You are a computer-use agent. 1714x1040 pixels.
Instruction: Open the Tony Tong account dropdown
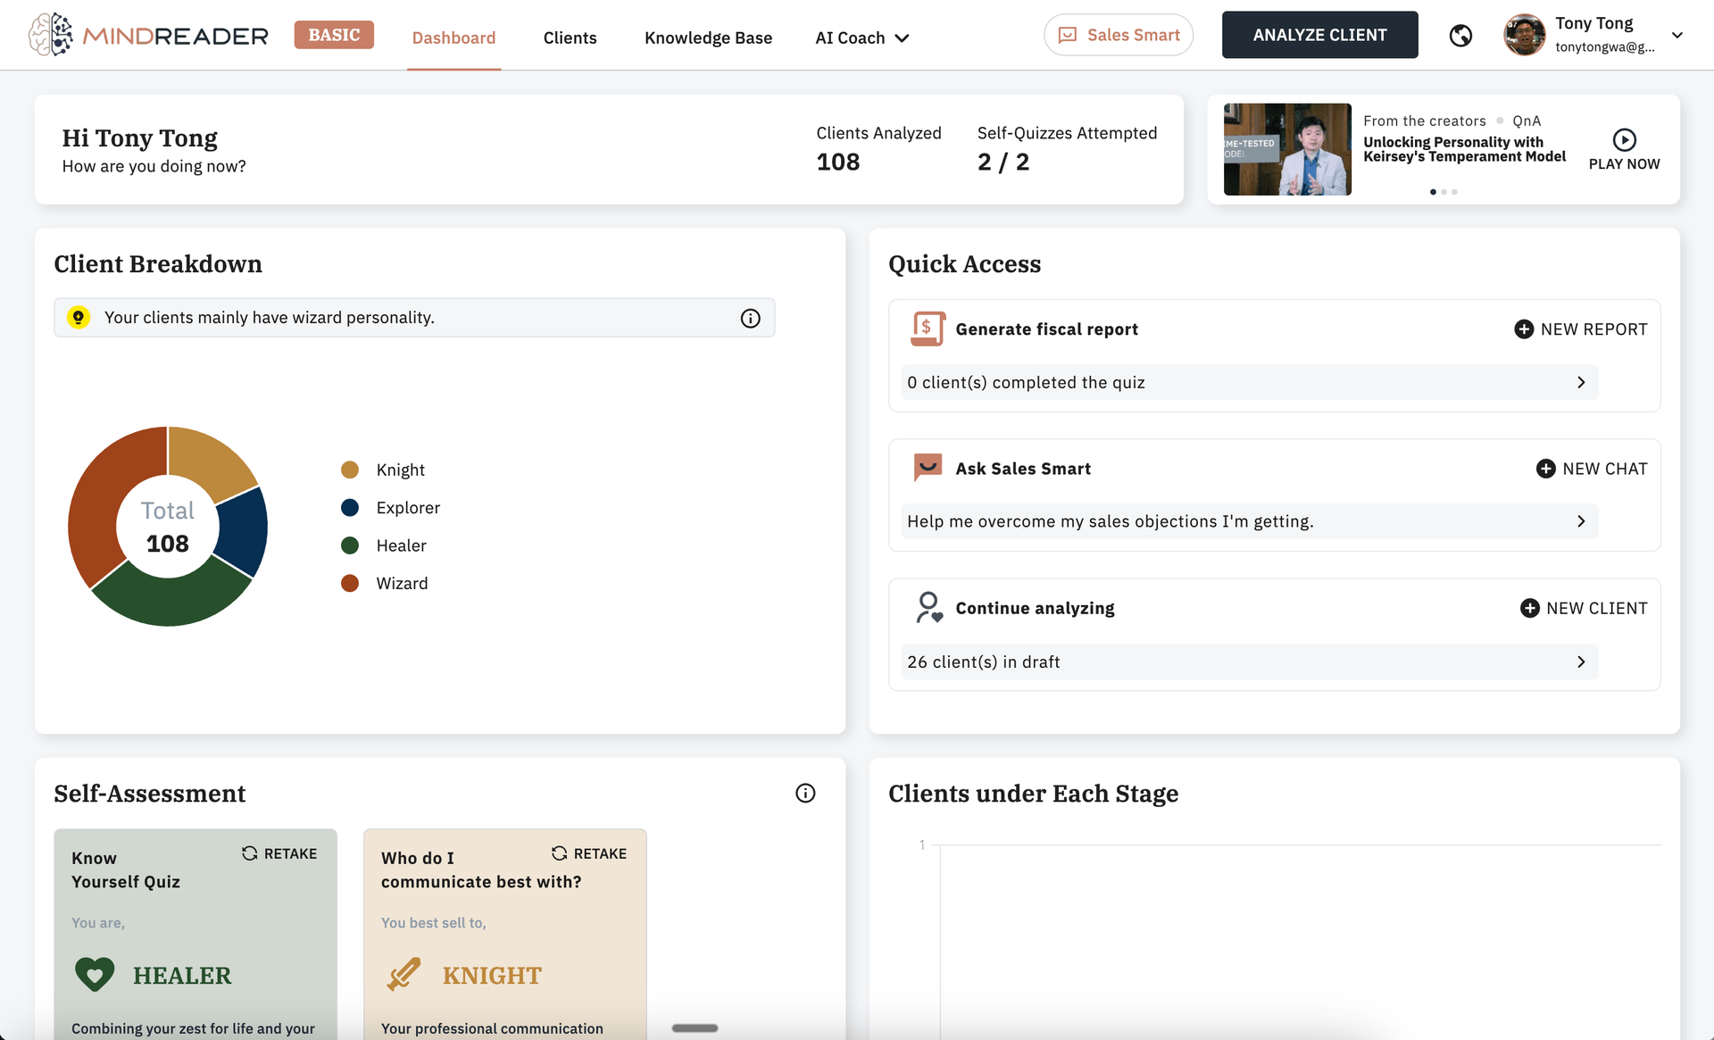click(1677, 36)
